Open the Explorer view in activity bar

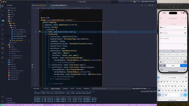pyautogui.click(x=2, y=6)
